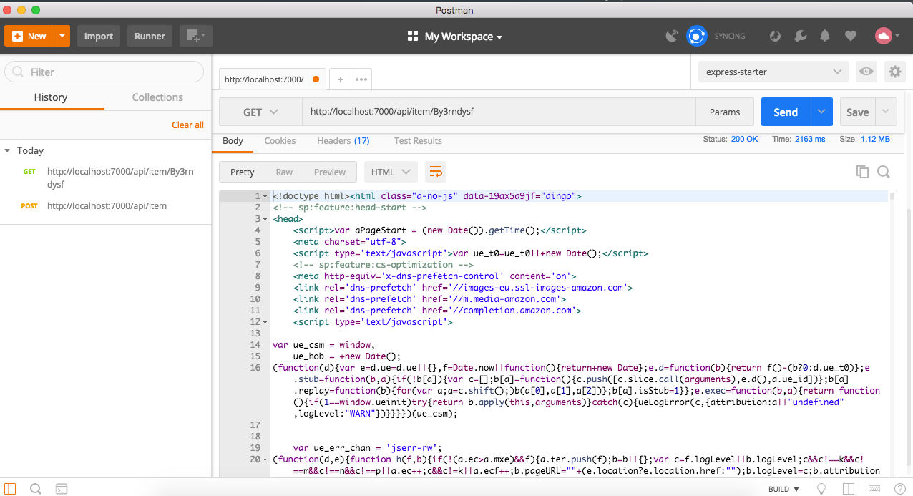Open the settings wrench icon
Image resolution: width=913 pixels, height=496 pixels.
pos(801,36)
